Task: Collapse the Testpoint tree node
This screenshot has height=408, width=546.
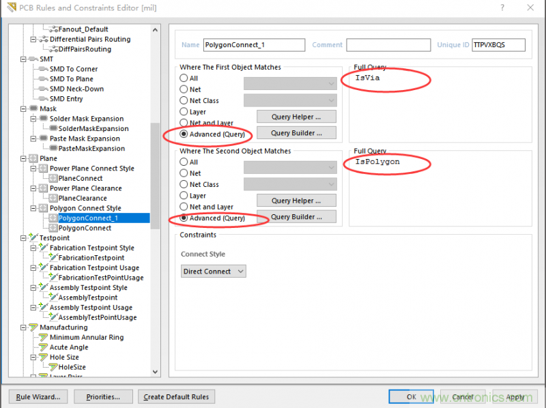Action: [x=24, y=238]
